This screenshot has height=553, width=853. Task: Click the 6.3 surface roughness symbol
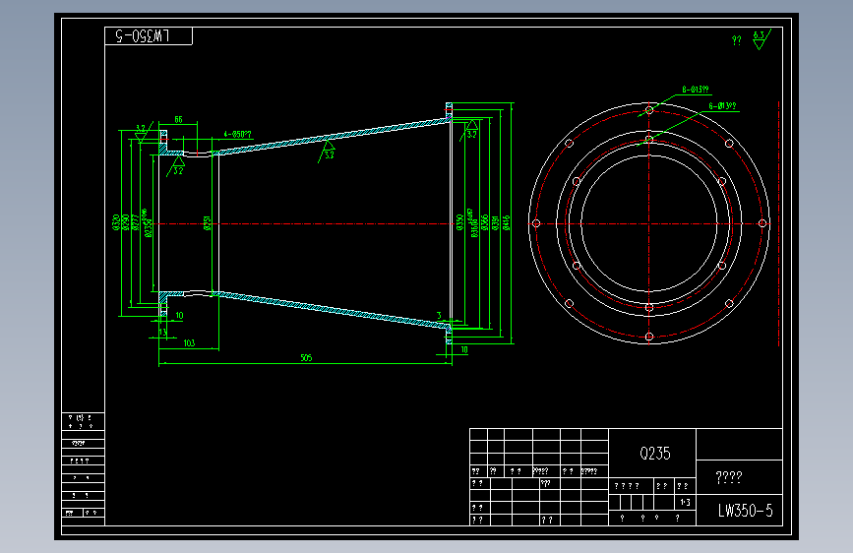point(761,39)
